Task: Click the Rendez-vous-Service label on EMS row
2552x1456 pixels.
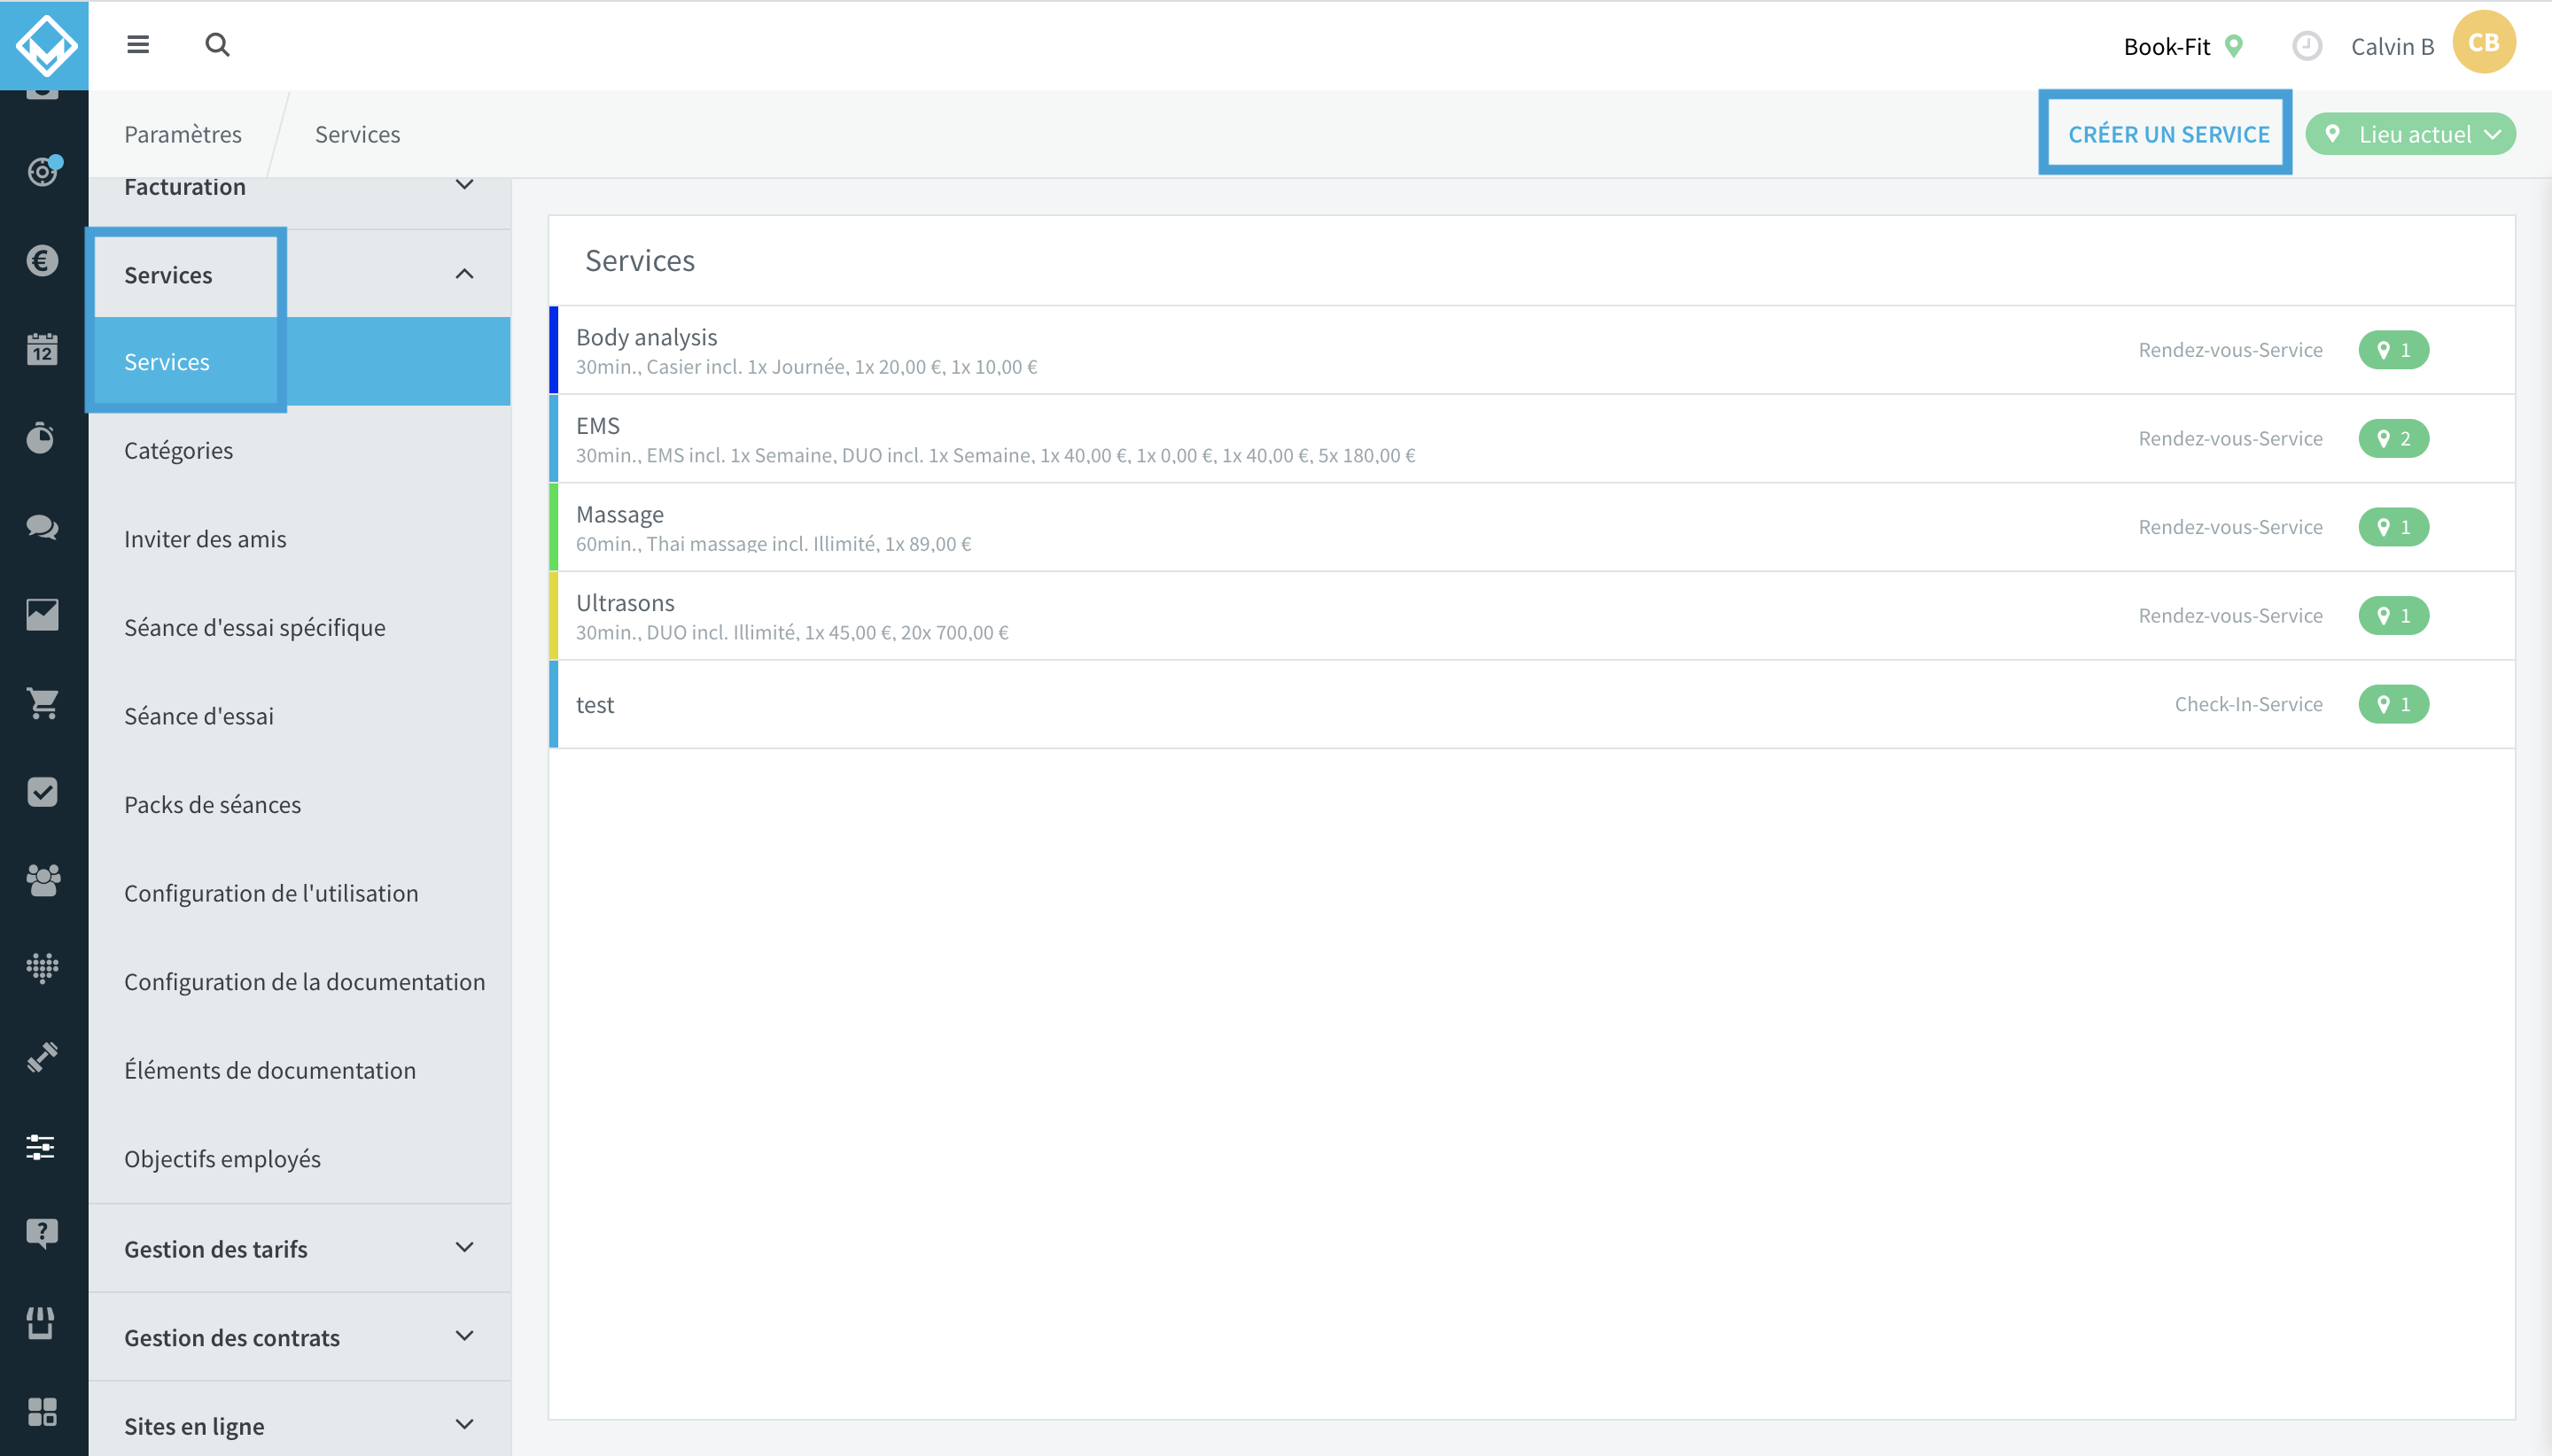Action: 2229,438
